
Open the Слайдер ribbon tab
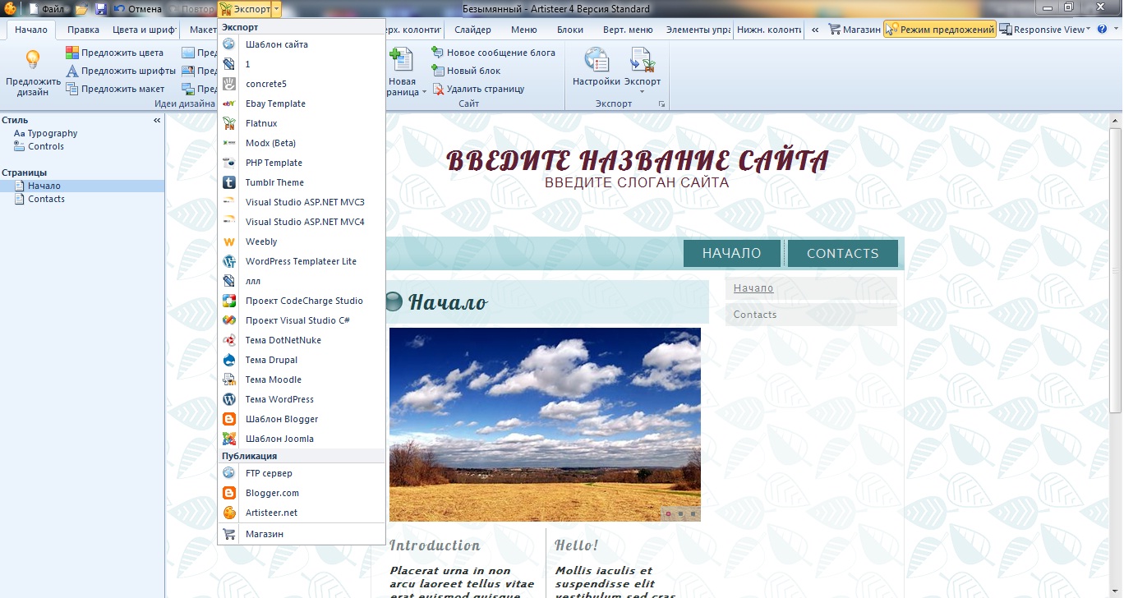pos(472,30)
